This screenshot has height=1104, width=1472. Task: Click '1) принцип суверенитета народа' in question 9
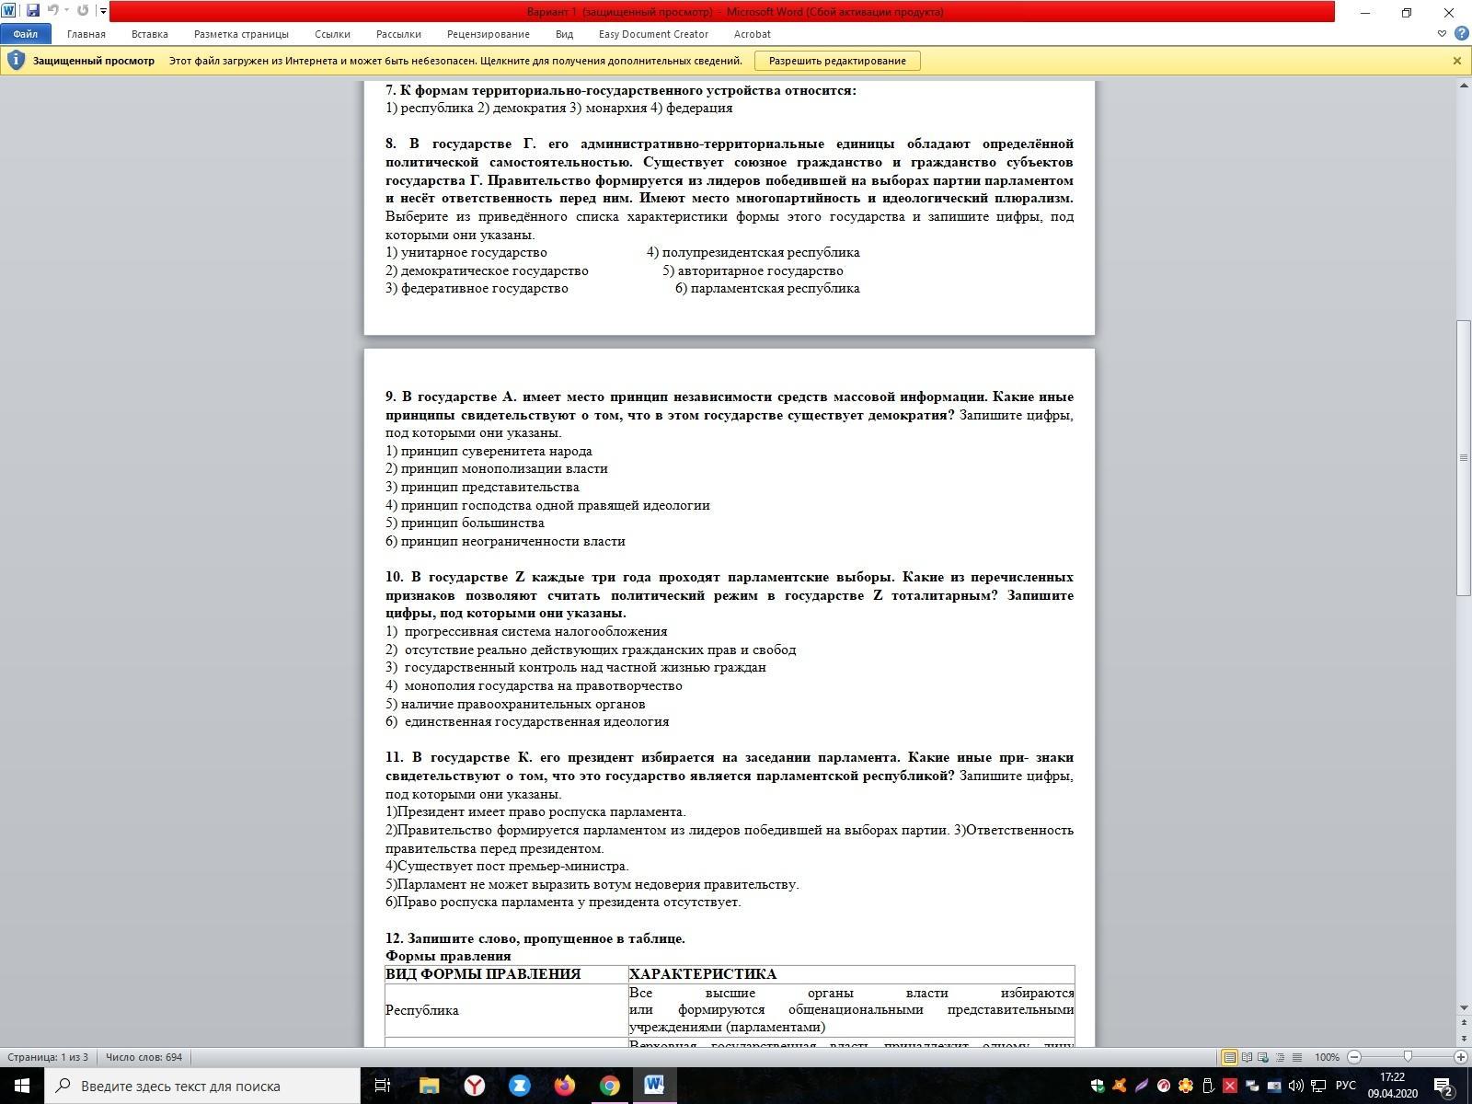pyautogui.click(x=489, y=451)
